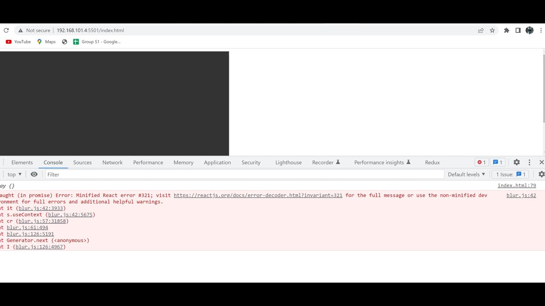Share this page icon in address bar

(481, 31)
